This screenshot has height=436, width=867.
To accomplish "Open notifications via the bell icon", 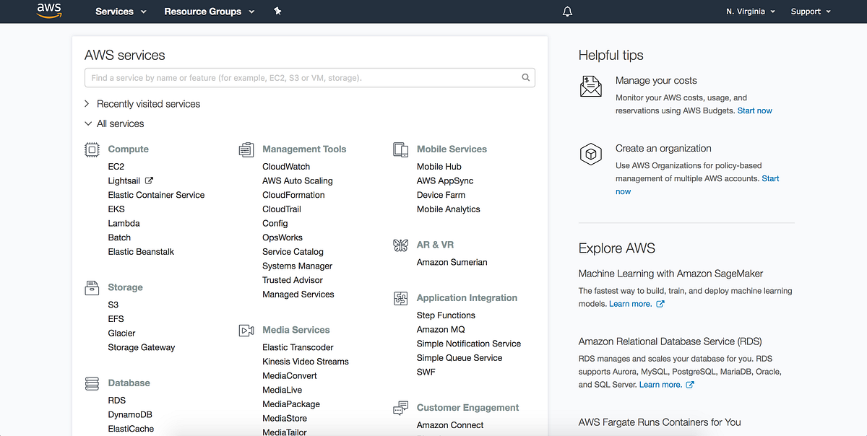I will point(567,11).
